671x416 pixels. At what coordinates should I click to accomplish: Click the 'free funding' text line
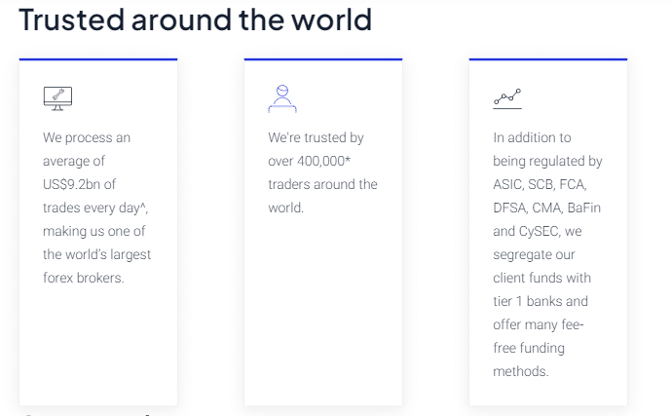point(529,348)
